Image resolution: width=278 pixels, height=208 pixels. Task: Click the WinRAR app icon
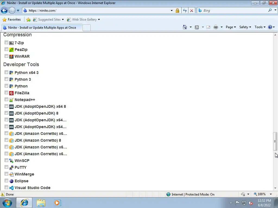click(x=11, y=56)
